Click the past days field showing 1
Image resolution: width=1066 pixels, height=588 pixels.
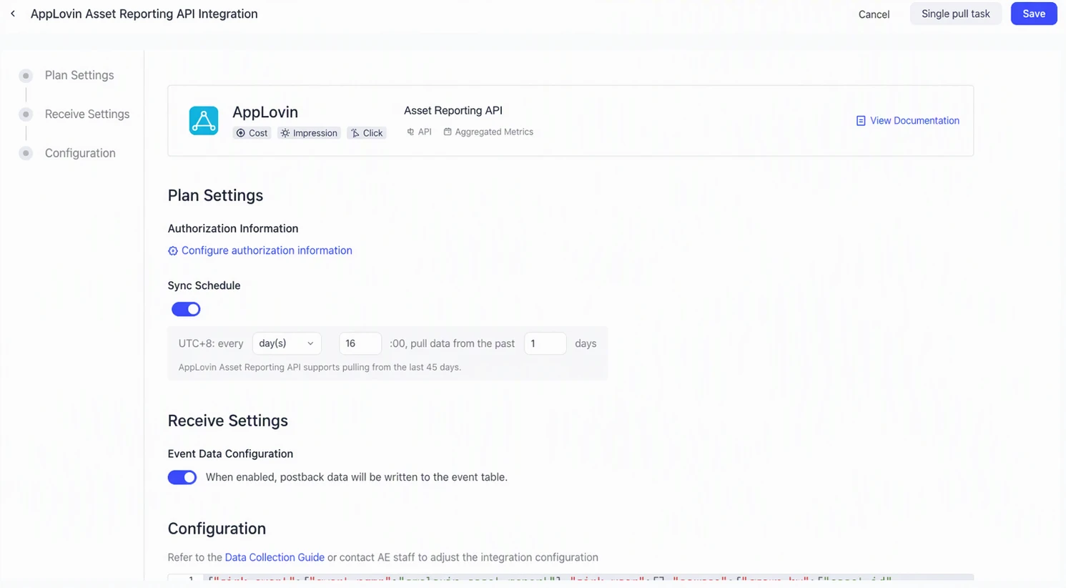[546, 343]
